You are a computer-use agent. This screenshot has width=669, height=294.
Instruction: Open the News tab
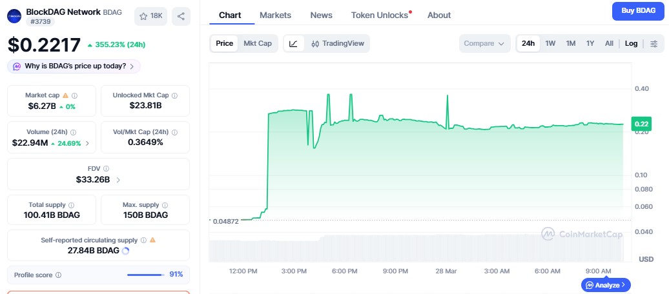coord(322,15)
